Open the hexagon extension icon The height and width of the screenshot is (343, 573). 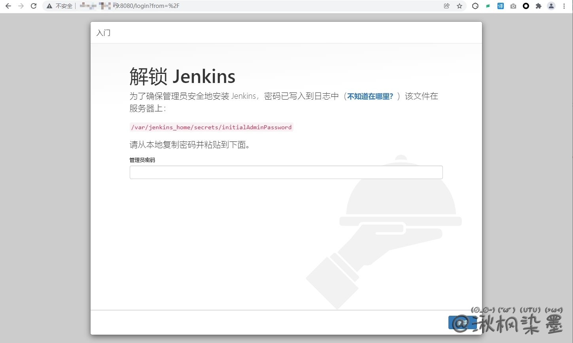pyautogui.click(x=475, y=6)
